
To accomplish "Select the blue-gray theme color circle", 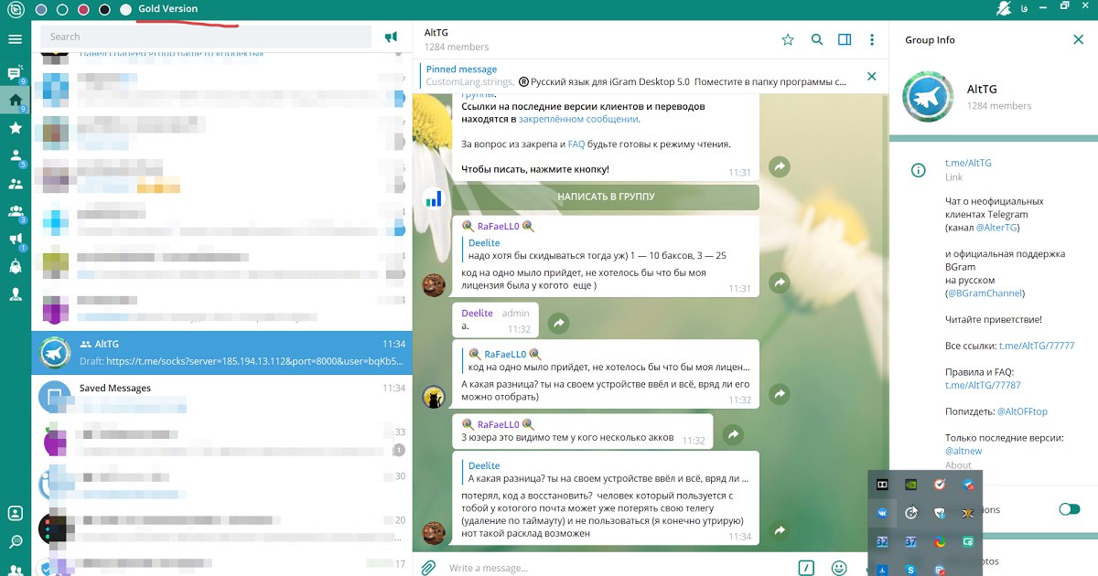I will point(41,9).
